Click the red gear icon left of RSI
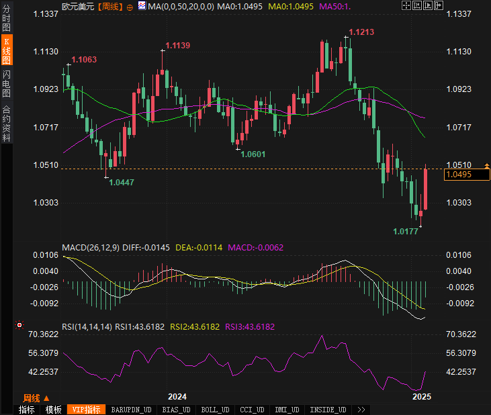This screenshot has width=491, height=415. pos(19,326)
